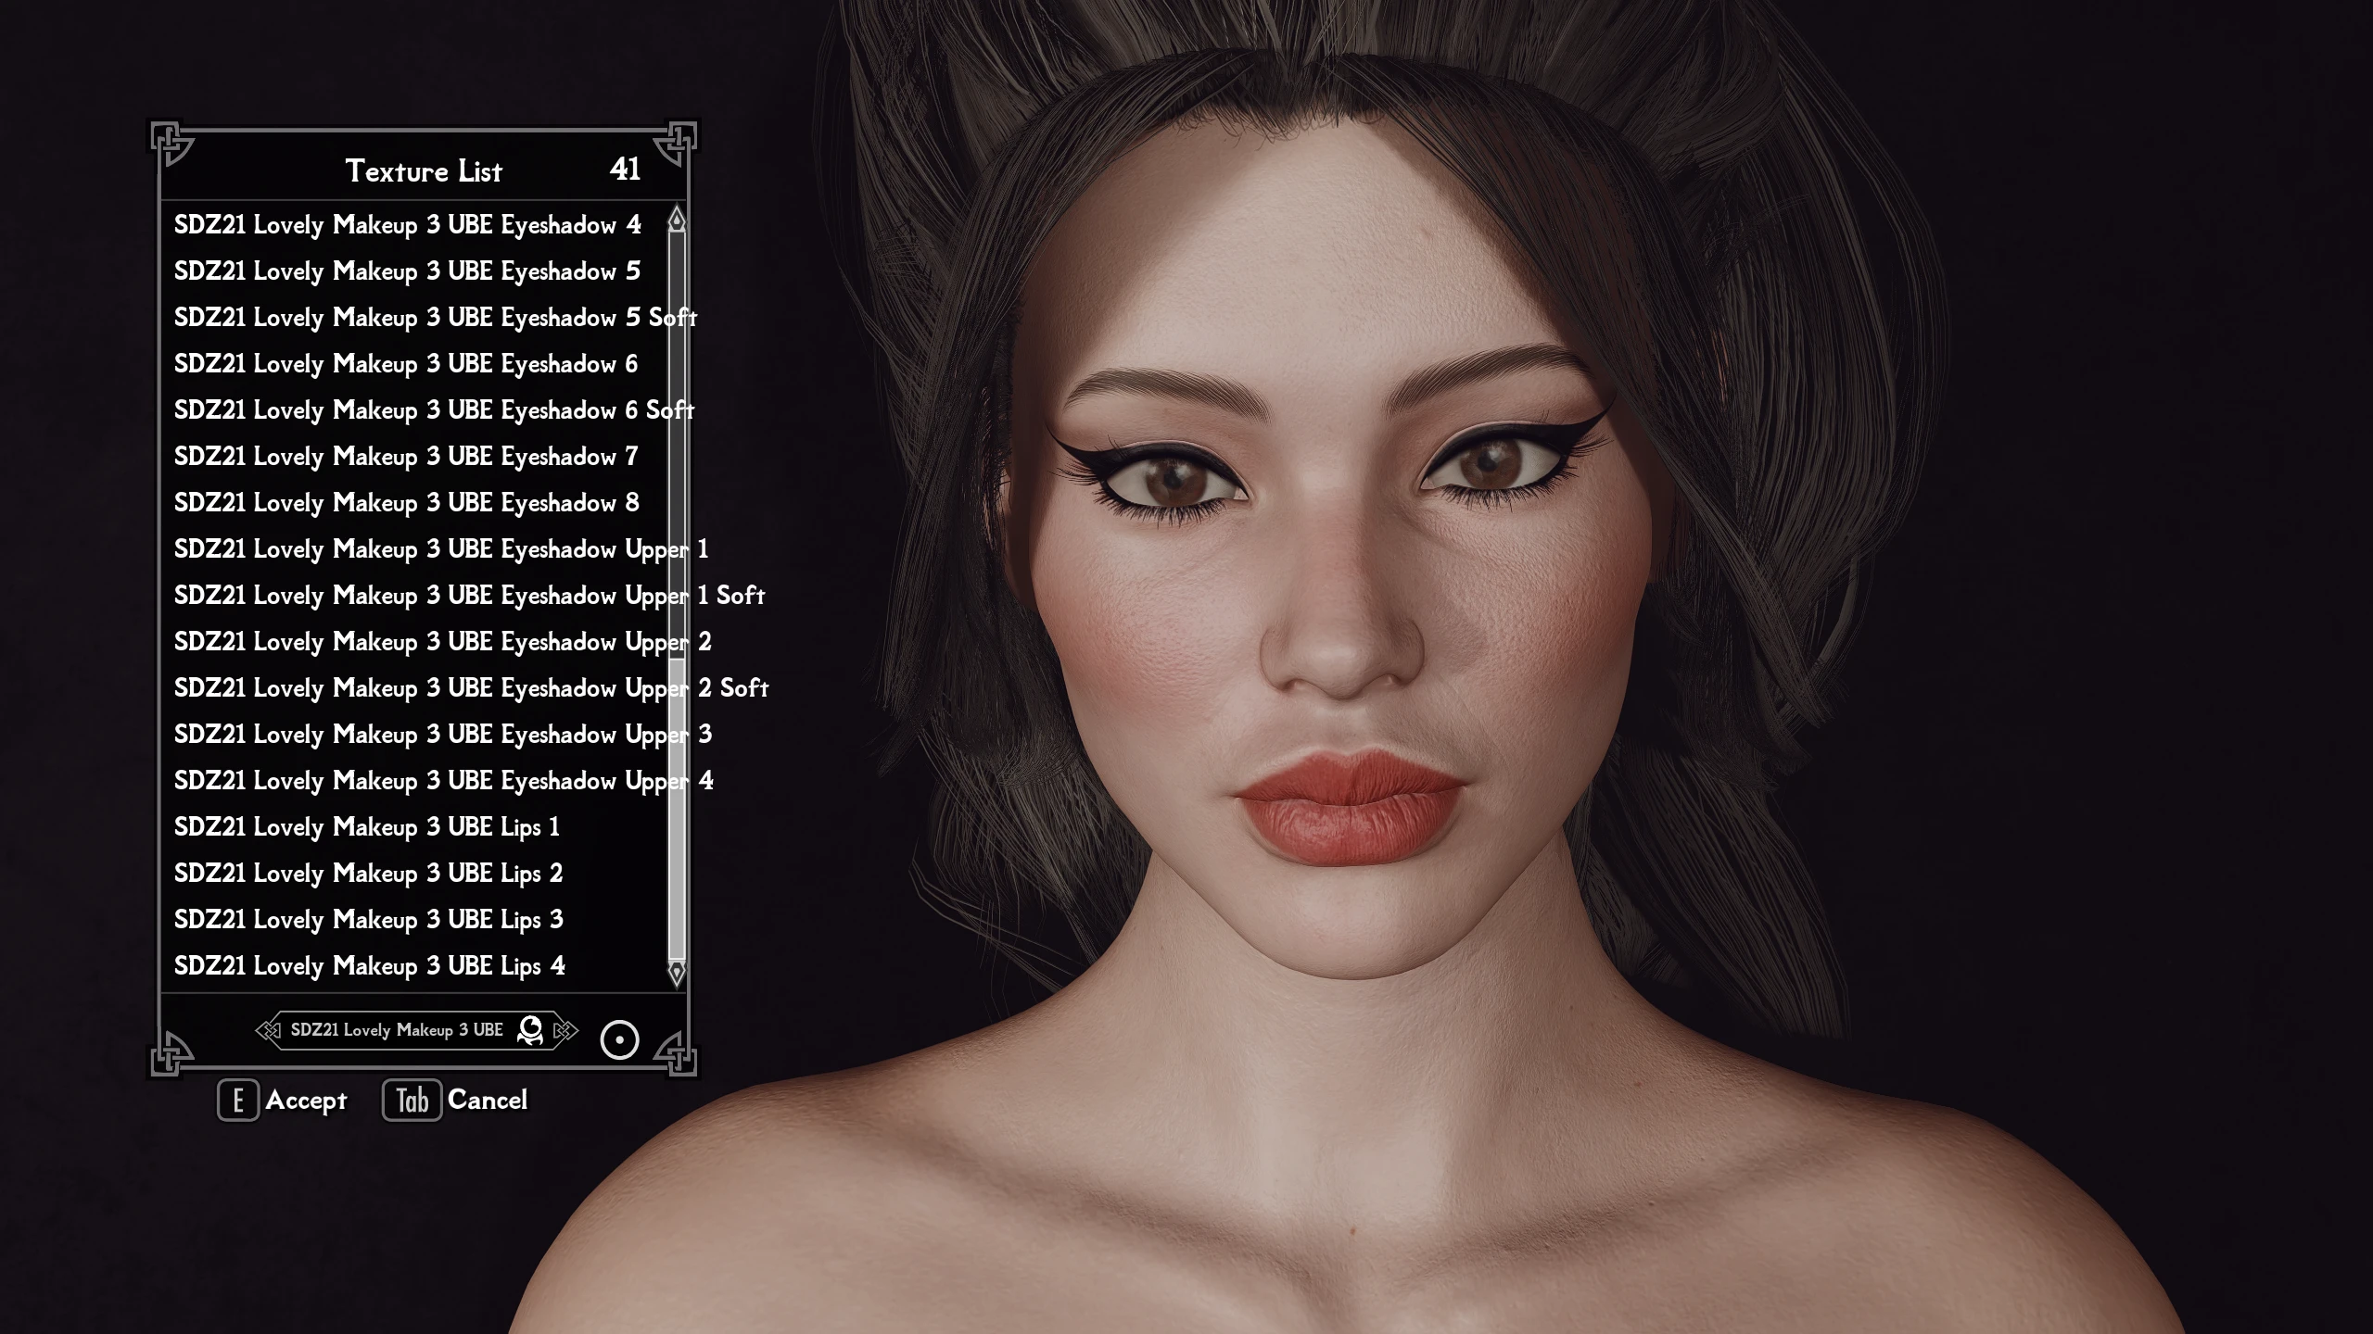Select the Eyeshadow 8 texture
Image resolution: width=2373 pixels, height=1334 pixels.
tap(407, 503)
